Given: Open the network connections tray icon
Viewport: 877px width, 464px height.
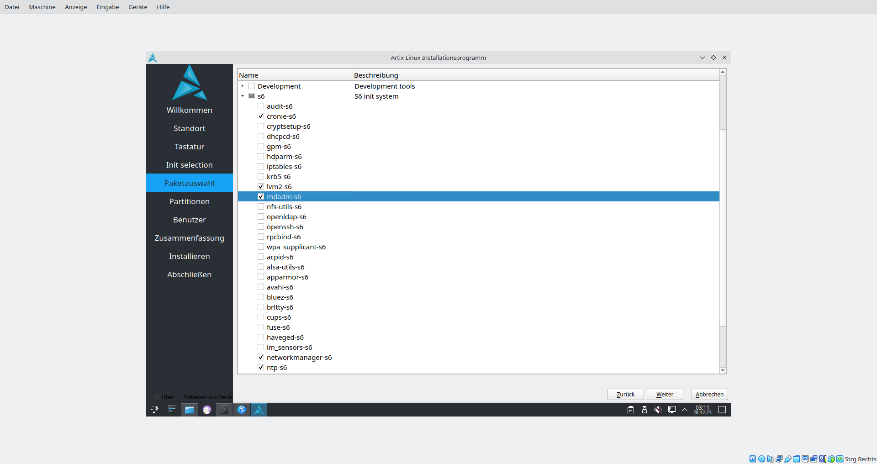Looking at the screenshot, I should pos(672,410).
